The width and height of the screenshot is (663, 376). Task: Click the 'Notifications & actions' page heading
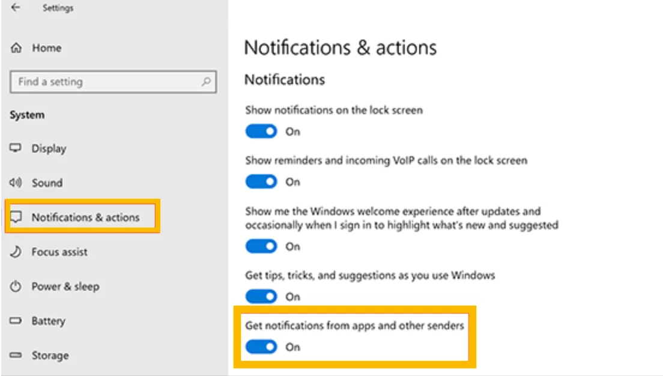pyautogui.click(x=341, y=47)
